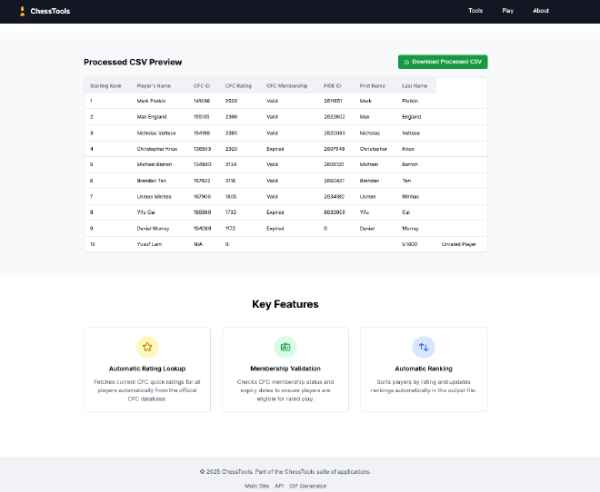This screenshot has width=600, height=492.
Task: Select the Automatic Ranking feature card title
Action: pyautogui.click(x=424, y=369)
